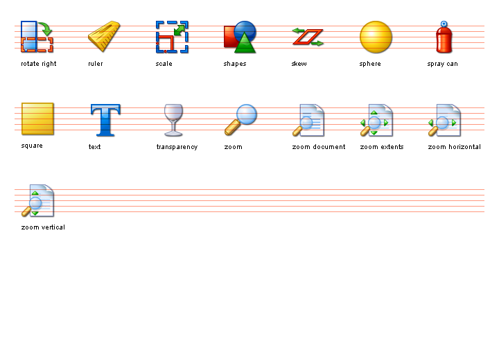Click the "zoom extents" caption text

[382, 147]
